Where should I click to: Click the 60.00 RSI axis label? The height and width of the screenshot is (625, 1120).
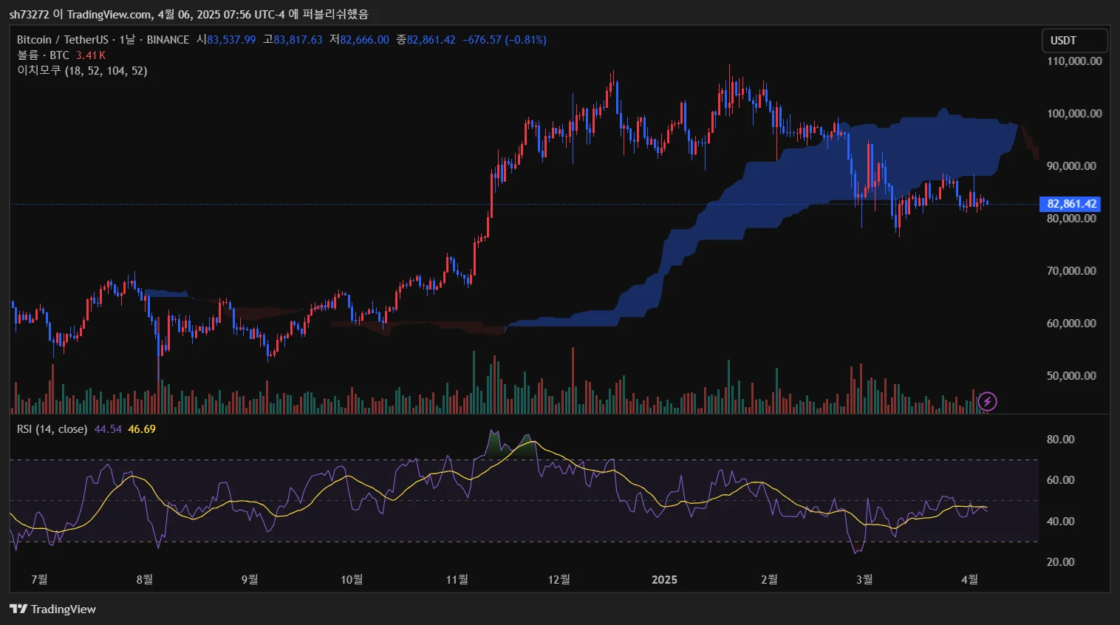click(x=1061, y=480)
